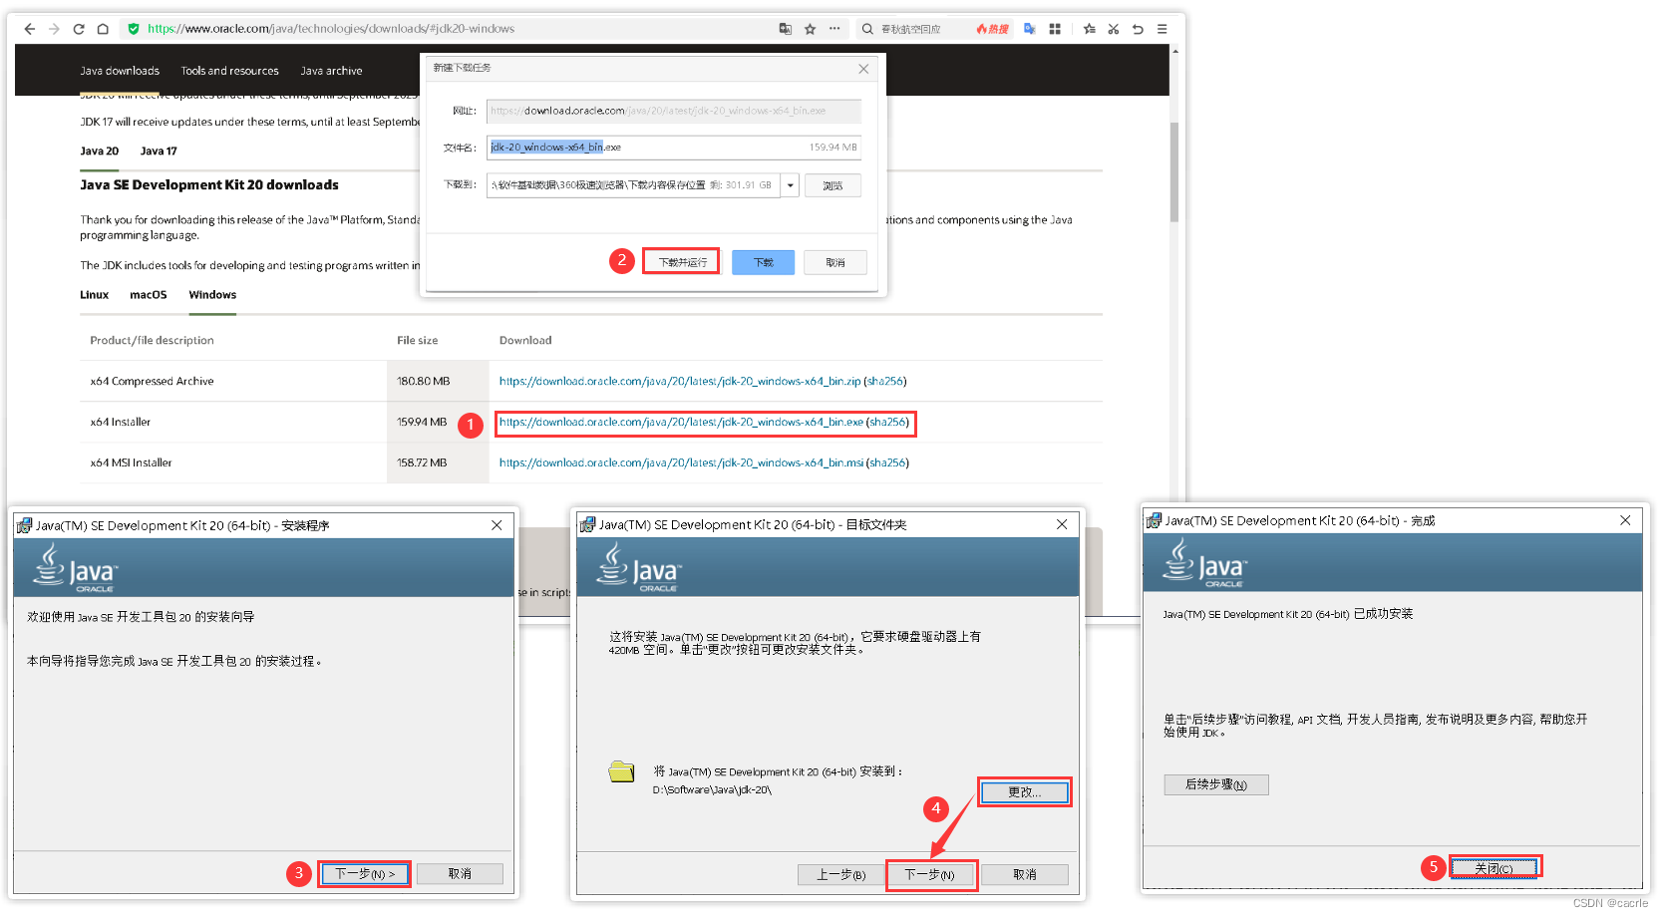
Task: Open the jdk-20_windows-x64_bin.zip download link
Action: pos(680,382)
